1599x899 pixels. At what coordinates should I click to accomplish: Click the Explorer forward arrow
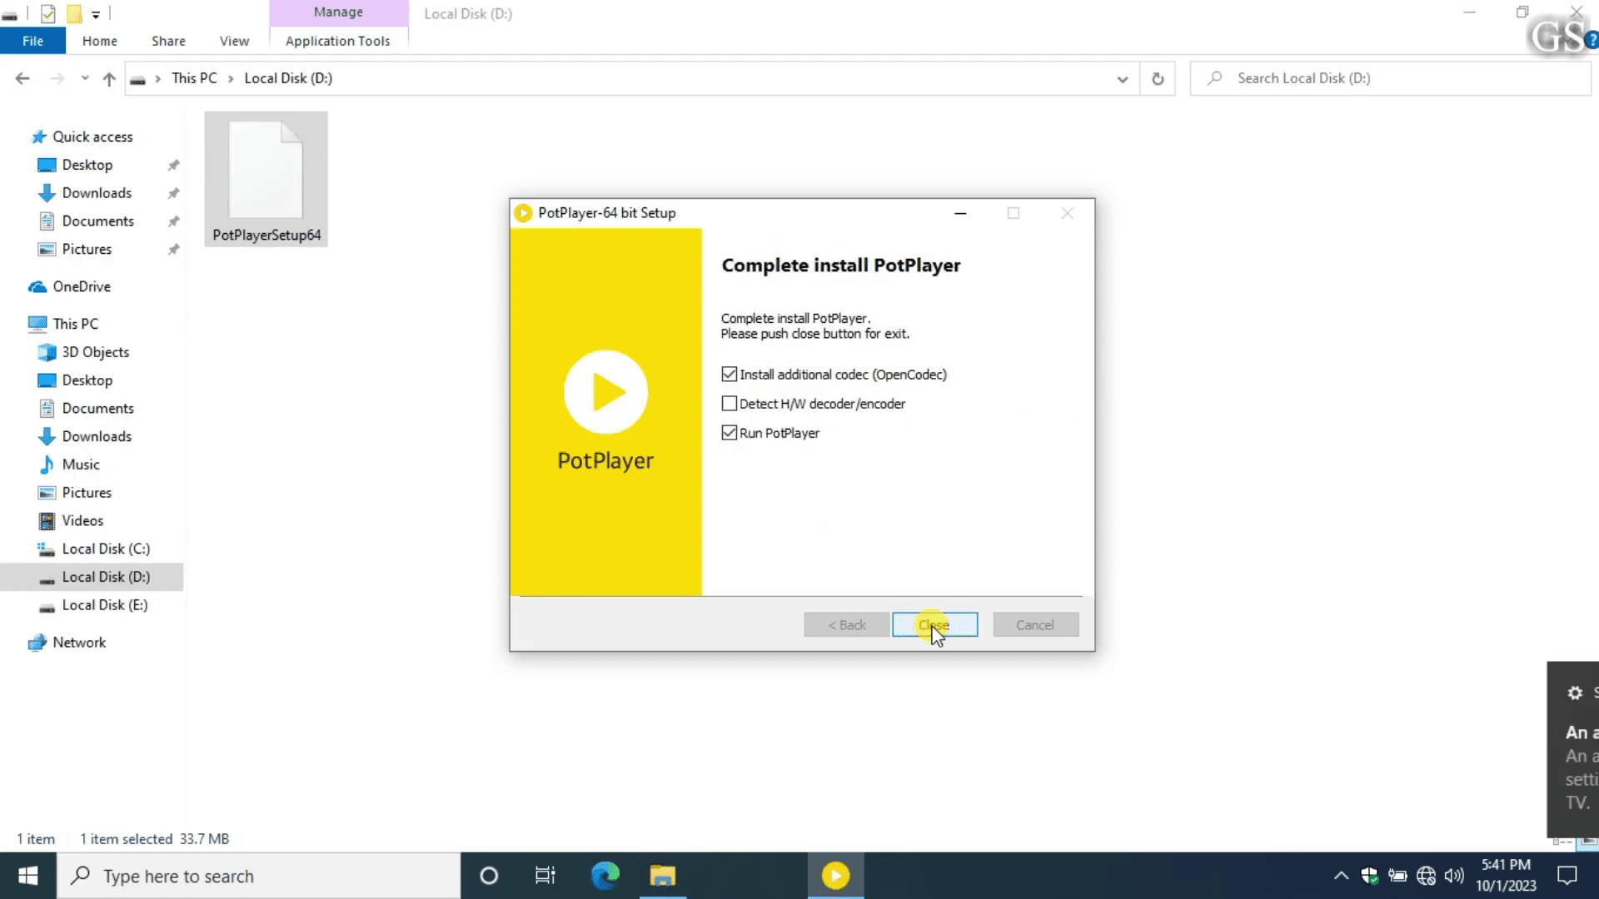point(57,78)
